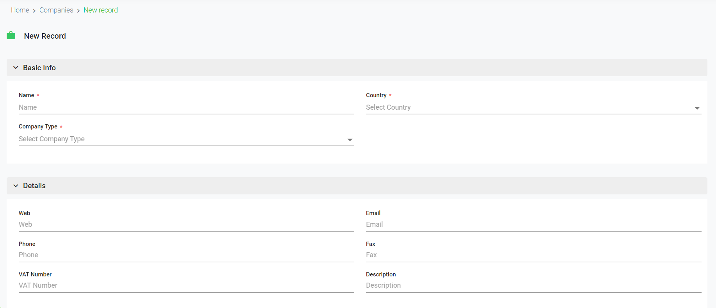Click the Company Type dropdown arrow icon
The height and width of the screenshot is (308, 716).
(350, 140)
